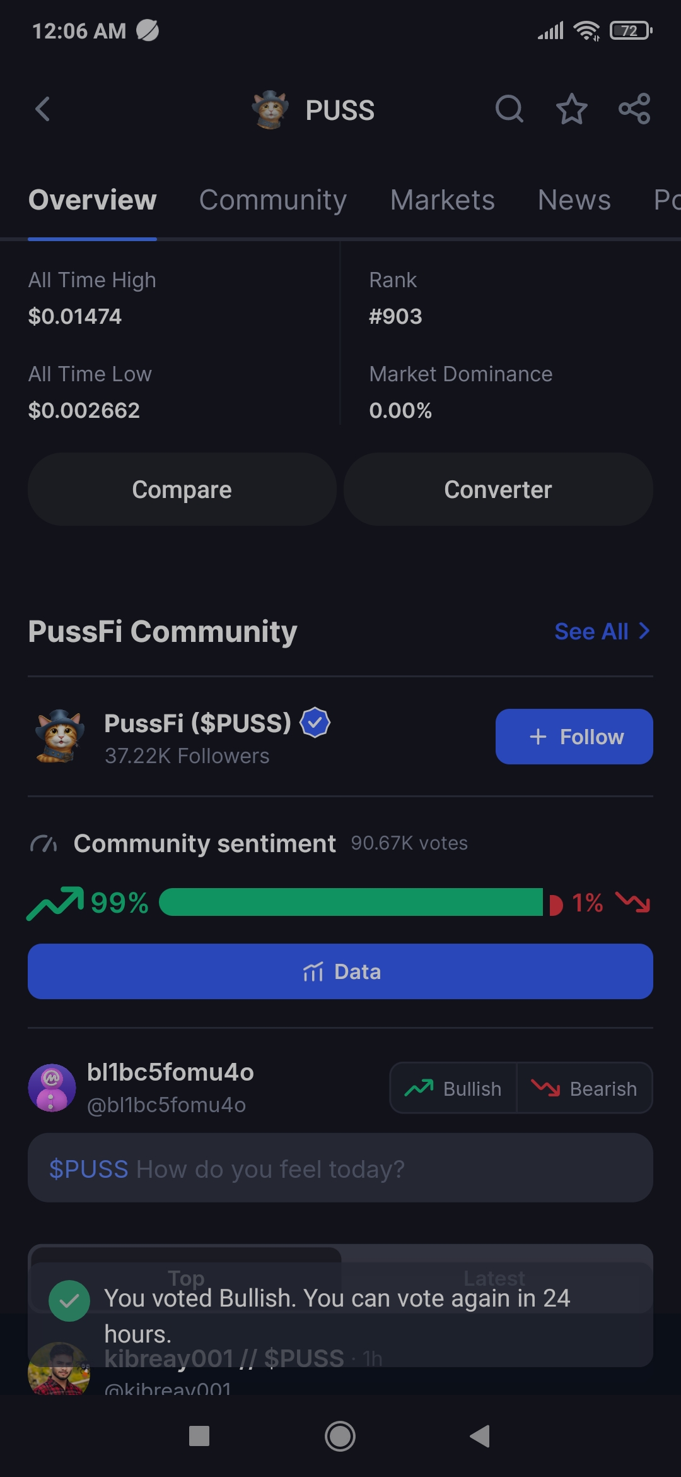681x1477 pixels.
Task: Follow the PussFi community
Action: (574, 737)
